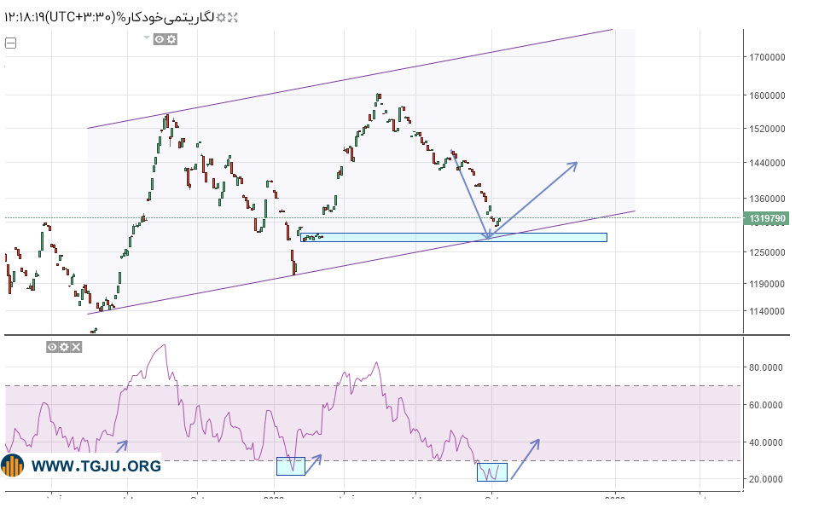This screenshot has height=520, width=813.
Task: Click the 60.0000 indicator axis value
Action: [766, 406]
